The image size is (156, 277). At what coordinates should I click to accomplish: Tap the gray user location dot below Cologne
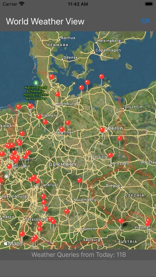[6, 176]
